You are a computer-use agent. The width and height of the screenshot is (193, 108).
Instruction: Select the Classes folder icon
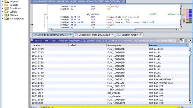(x=7, y=15)
